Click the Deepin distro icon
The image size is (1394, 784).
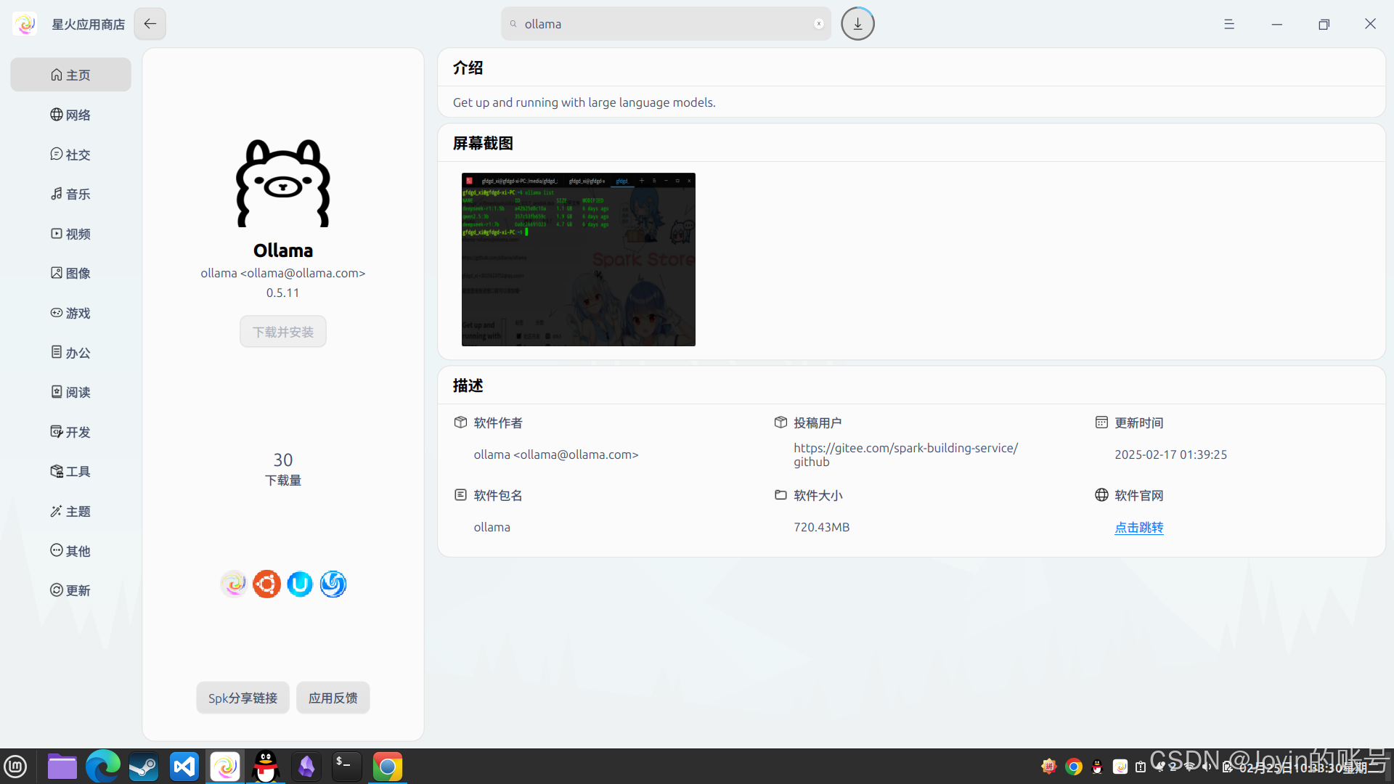[333, 584]
